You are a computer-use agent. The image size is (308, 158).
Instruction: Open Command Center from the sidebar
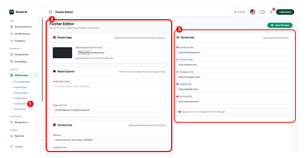click(23, 27)
